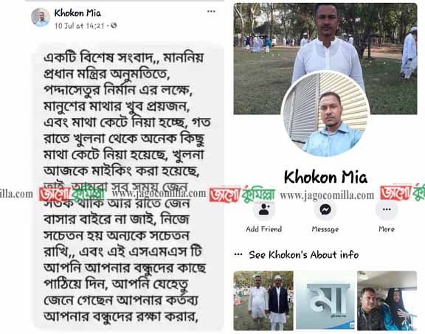
Task: Open Khokon Mia's small post avatar
Action: pyautogui.click(x=41, y=18)
